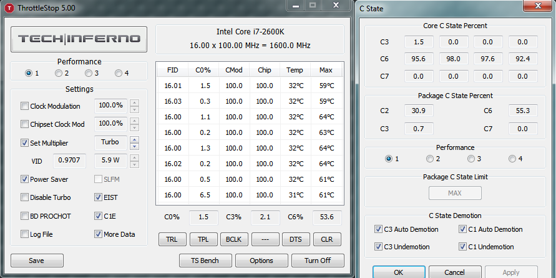Uncheck the Set Multiplier checkbox

tap(24, 143)
